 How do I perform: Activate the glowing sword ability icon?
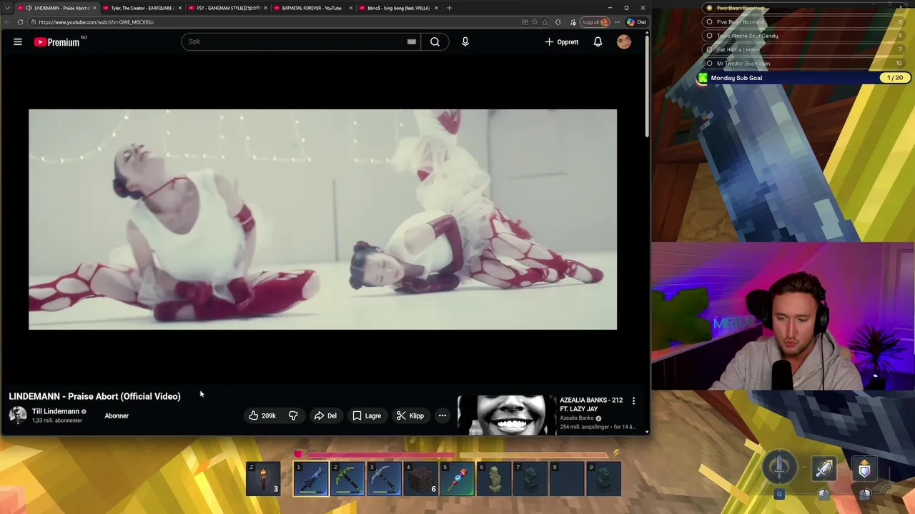[x=824, y=469]
